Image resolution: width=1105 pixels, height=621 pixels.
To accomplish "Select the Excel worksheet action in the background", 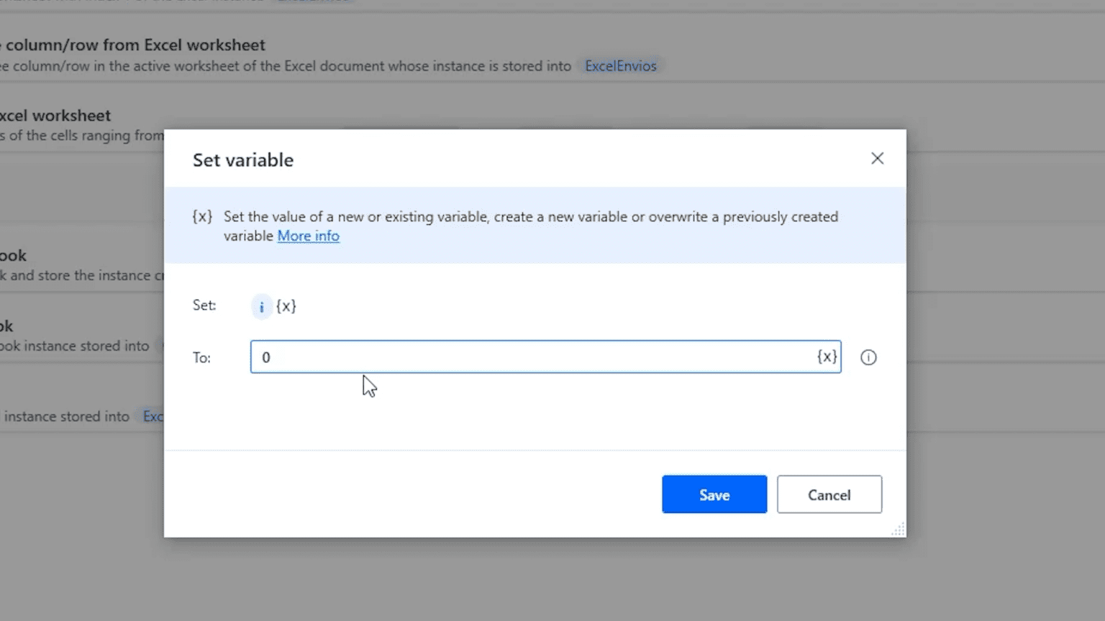I will click(x=55, y=115).
